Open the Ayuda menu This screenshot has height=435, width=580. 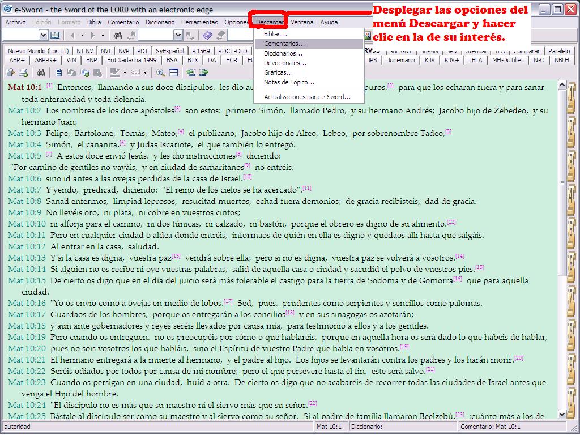tap(329, 22)
